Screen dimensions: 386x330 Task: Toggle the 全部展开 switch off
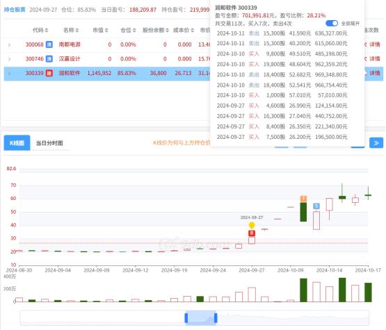(x=332, y=24)
